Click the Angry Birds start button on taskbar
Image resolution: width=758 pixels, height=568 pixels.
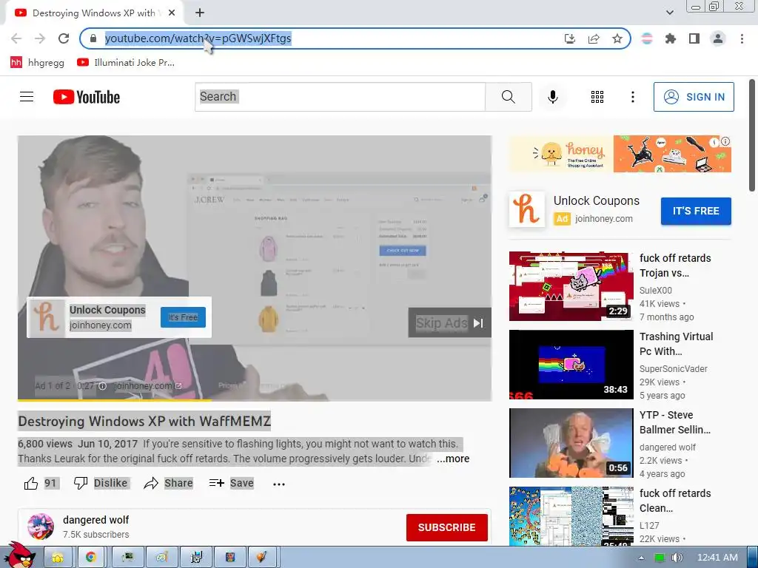tap(19, 555)
